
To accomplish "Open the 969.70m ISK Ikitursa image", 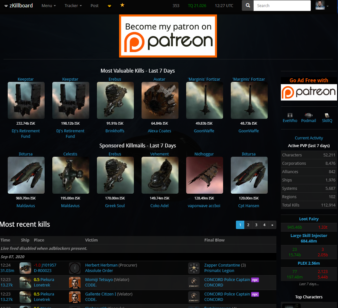I will click(26, 175).
